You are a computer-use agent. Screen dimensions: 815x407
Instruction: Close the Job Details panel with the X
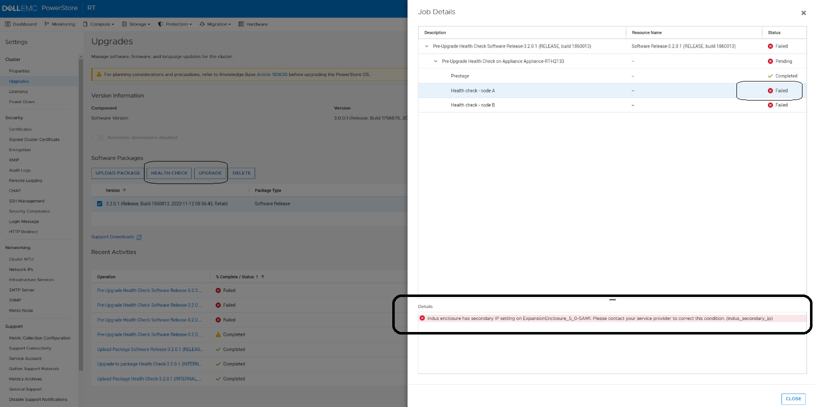coord(803,13)
